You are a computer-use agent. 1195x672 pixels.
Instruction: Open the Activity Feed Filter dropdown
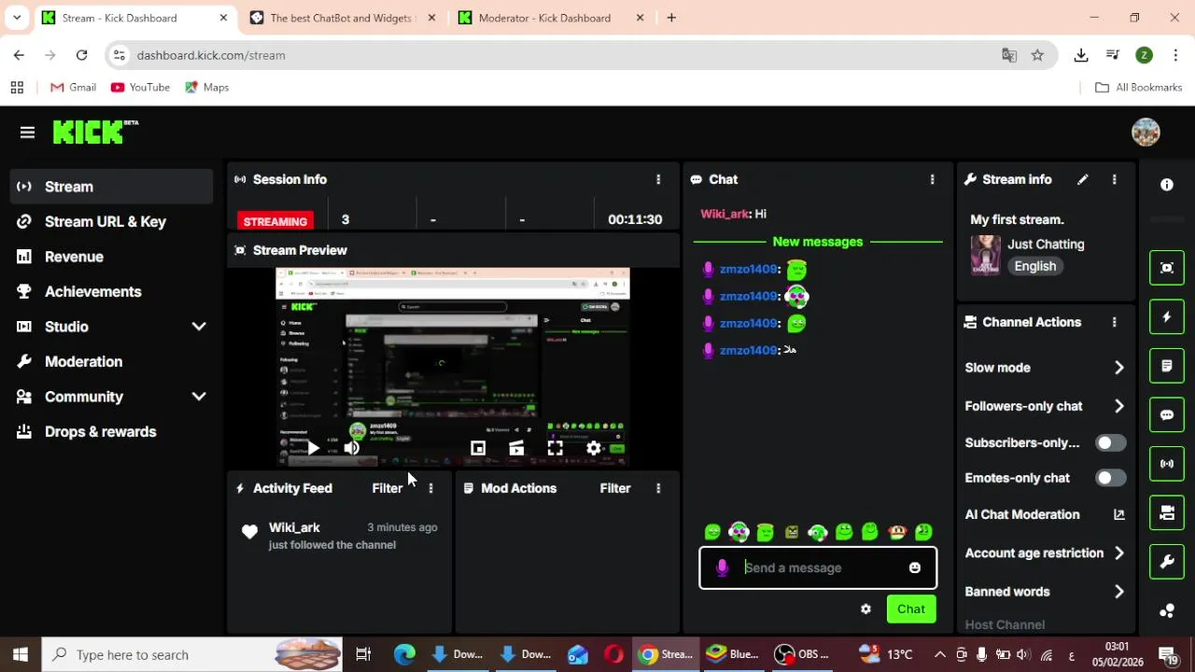tap(387, 488)
